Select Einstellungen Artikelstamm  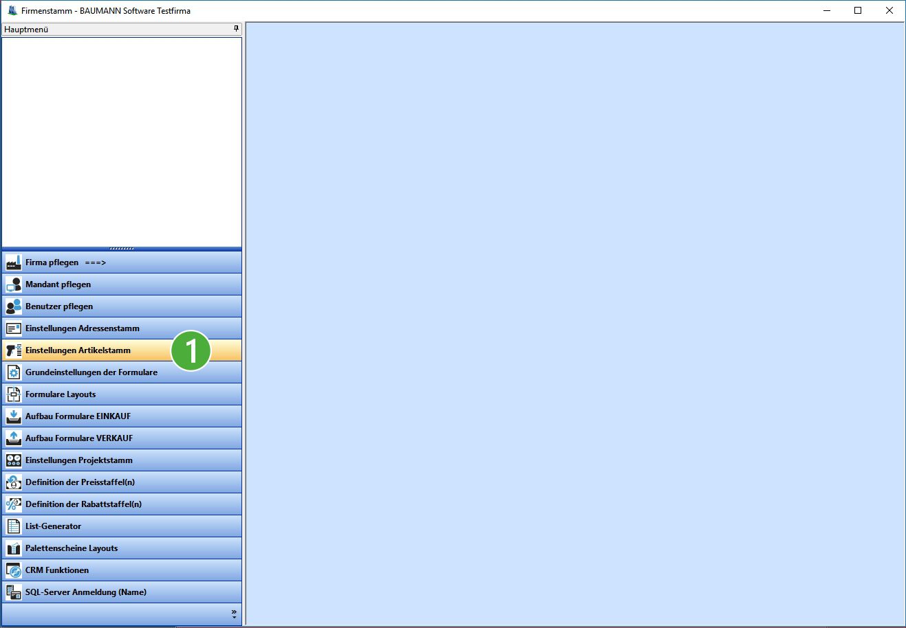[122, 350]
